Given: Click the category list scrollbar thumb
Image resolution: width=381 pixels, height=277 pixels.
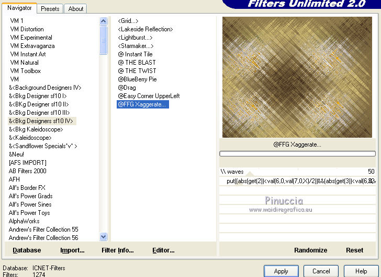Looking at the screenshot, I should click(103, 40).
